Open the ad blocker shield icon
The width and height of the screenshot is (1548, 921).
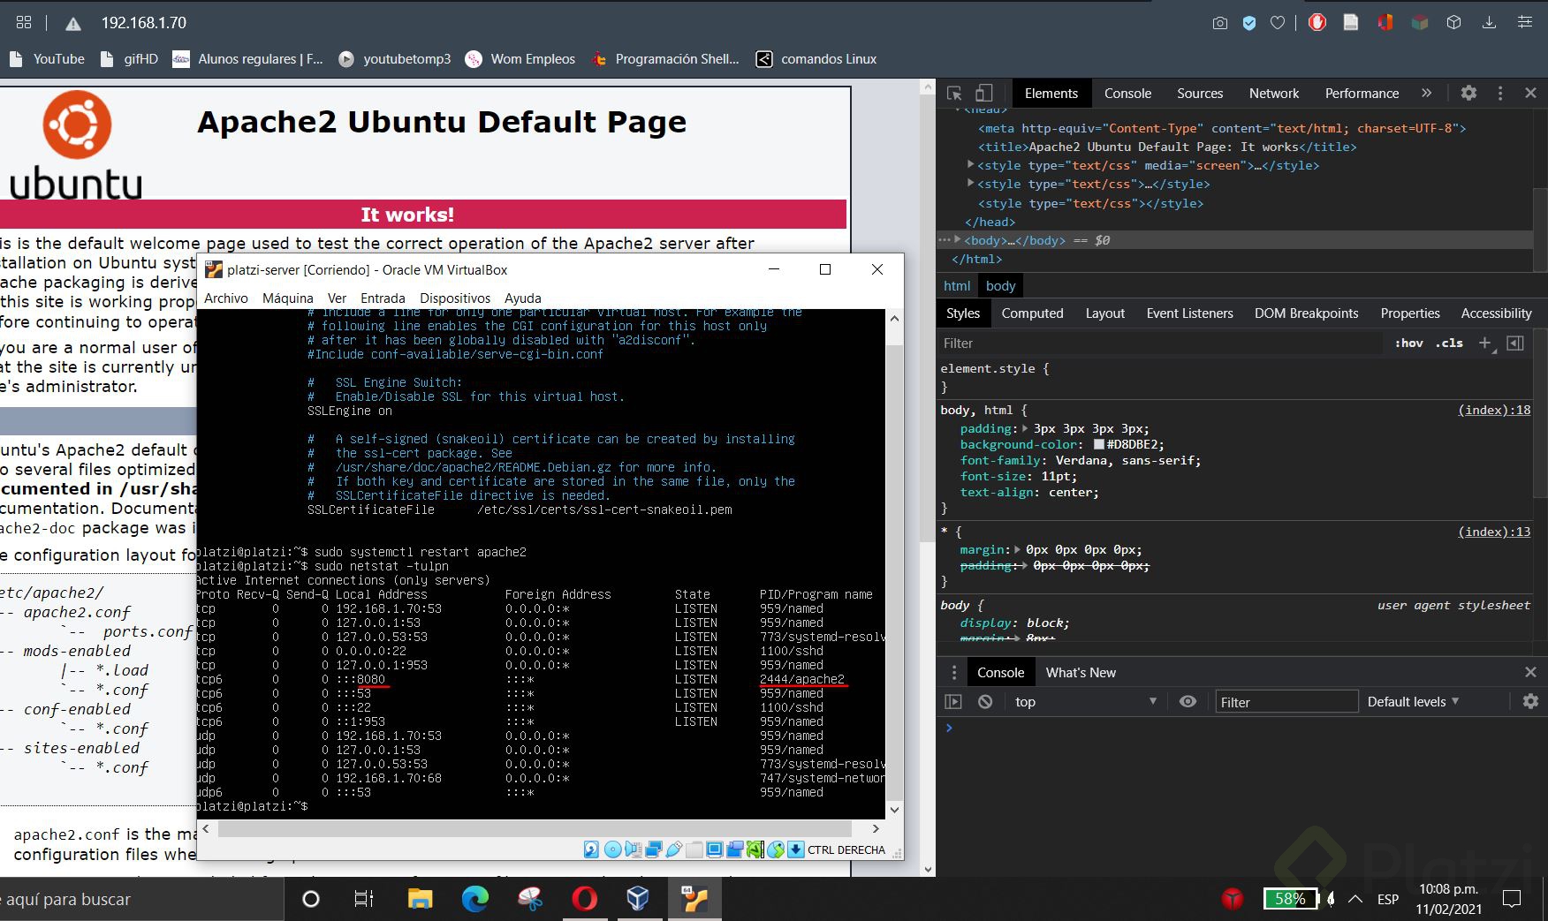[1249, 23]
